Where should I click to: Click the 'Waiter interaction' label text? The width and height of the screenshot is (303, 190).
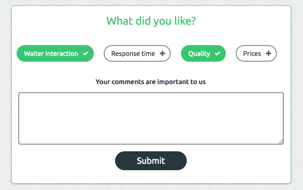[x=51, y=53]
